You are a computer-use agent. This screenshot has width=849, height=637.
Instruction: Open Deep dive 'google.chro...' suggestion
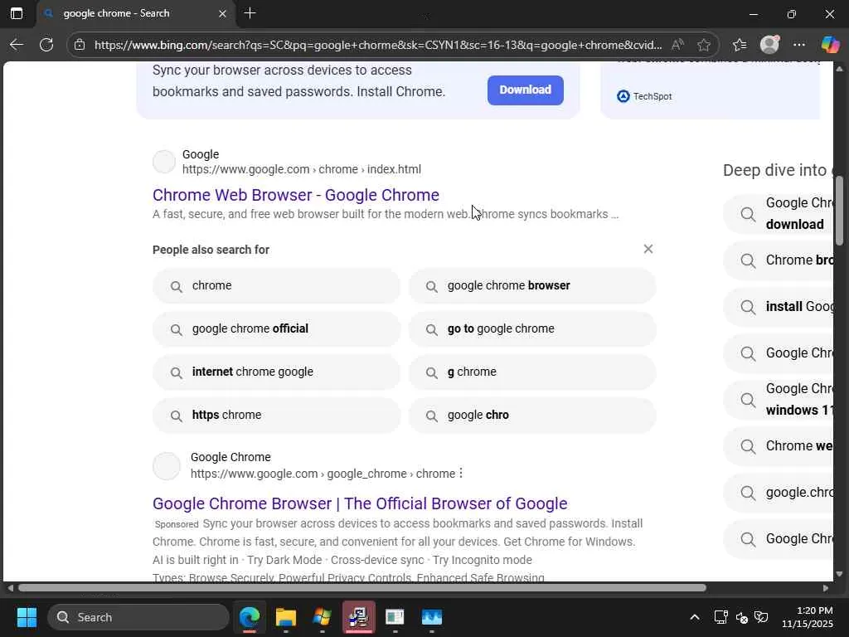tap(779, 493)
